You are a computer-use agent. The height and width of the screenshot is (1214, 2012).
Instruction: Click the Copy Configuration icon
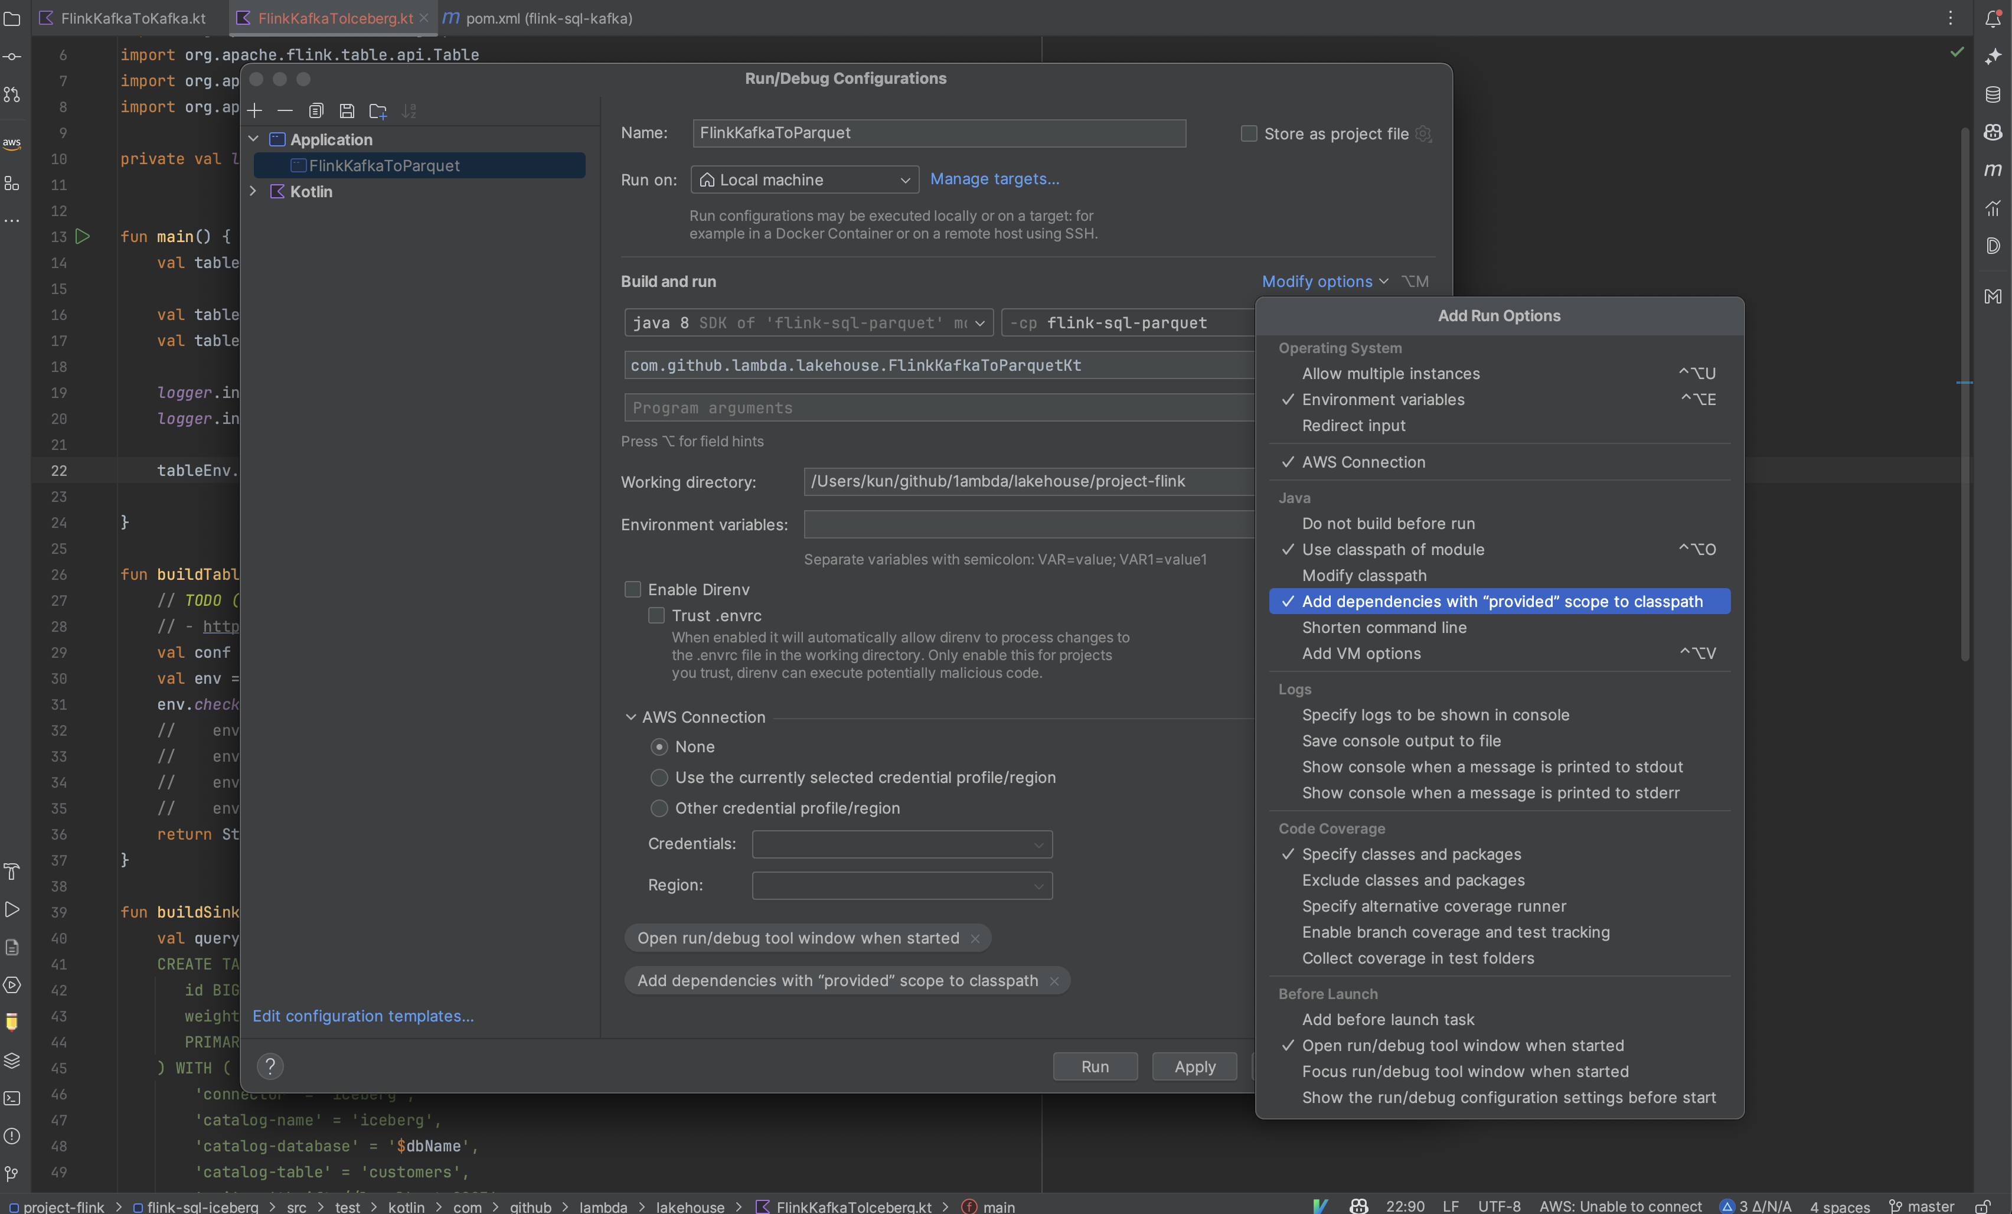[316, 110]
